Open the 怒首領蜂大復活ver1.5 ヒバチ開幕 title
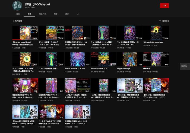 pos(76,122)
